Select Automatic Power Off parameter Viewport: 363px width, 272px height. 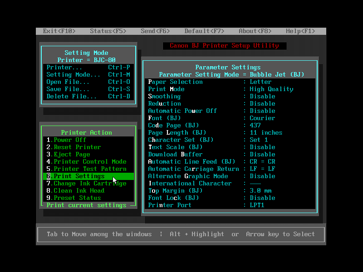[230, 111]
